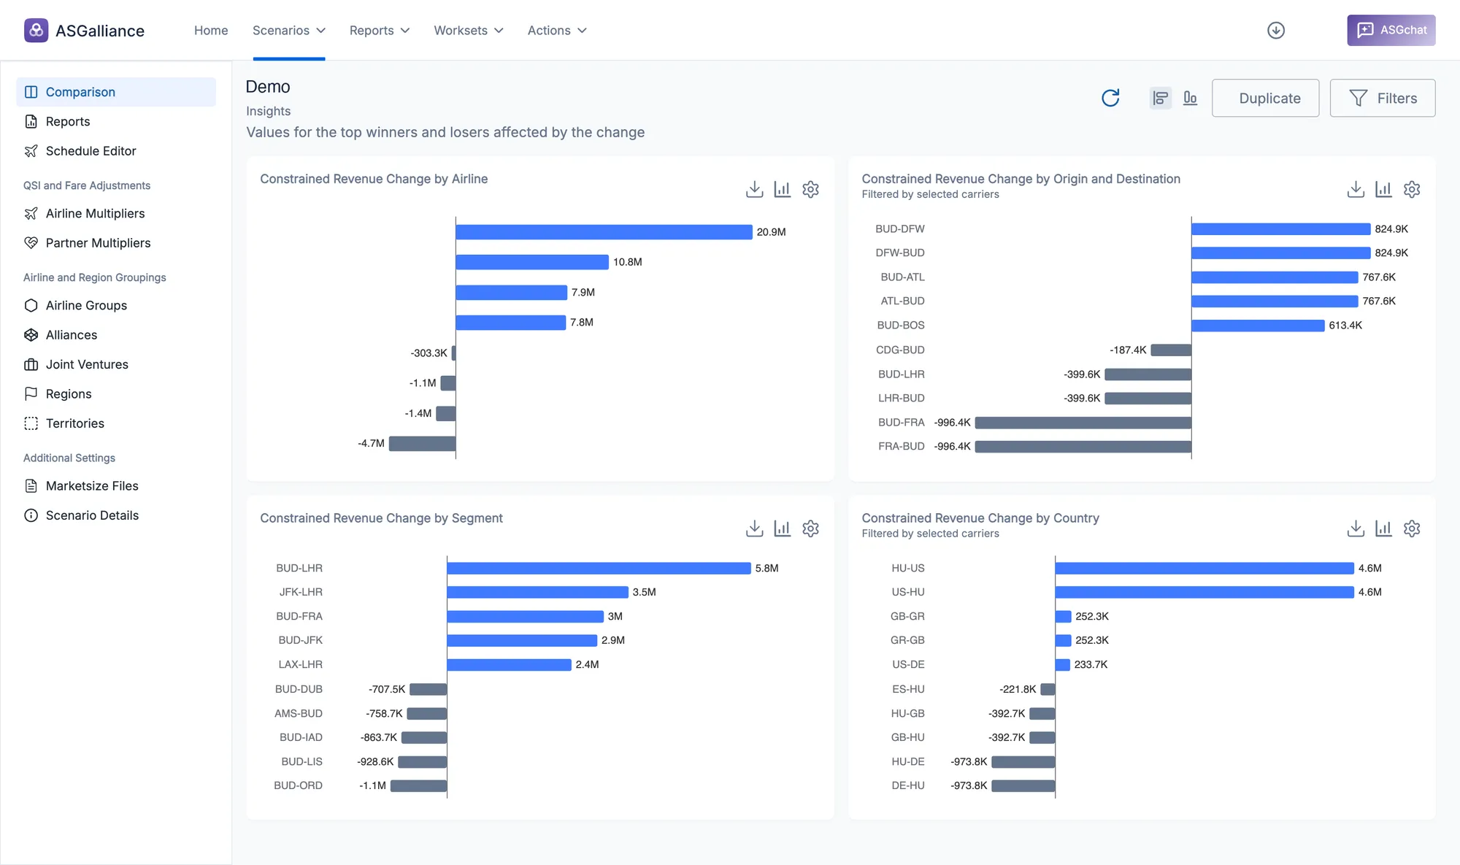Open Marketsize Files in sidebar
This screenshot has width=1460, height=865.
tap(116, 486)
